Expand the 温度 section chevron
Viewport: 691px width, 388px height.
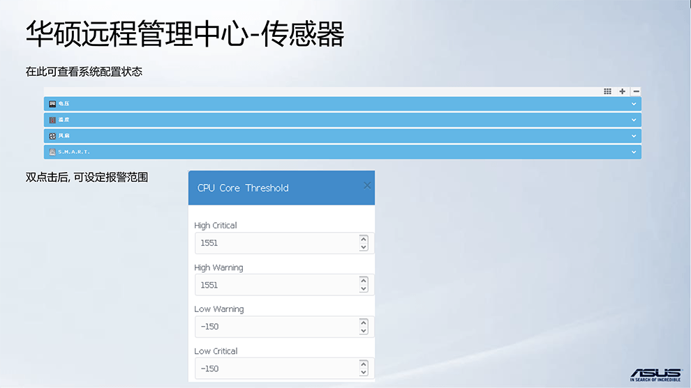[634, 120]
